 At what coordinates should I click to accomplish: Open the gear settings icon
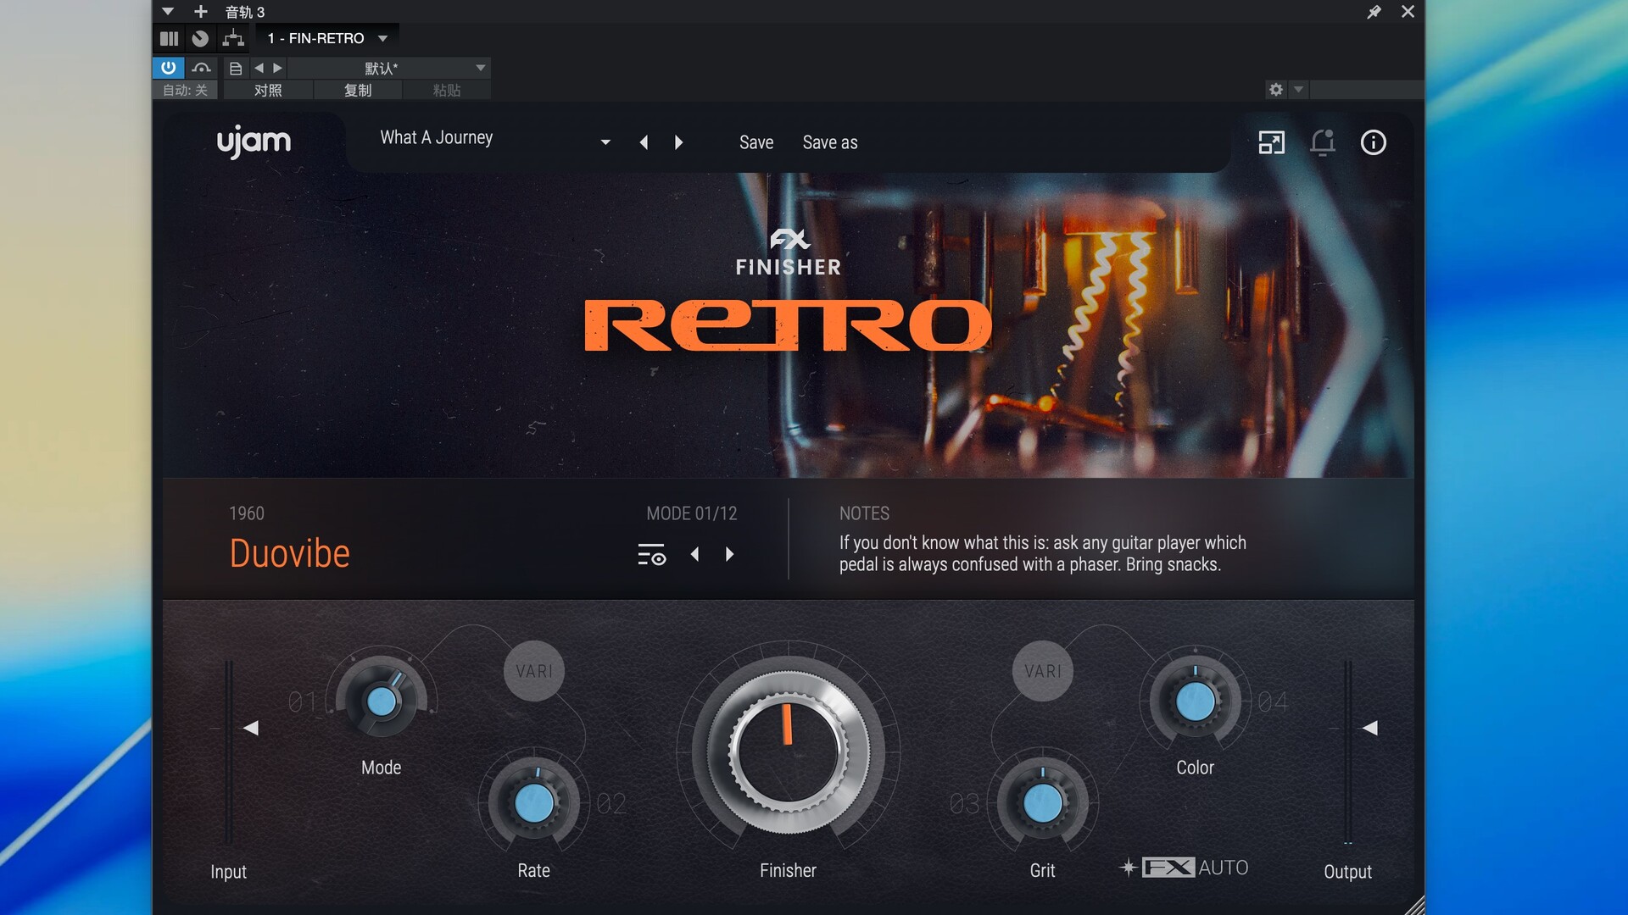pyautogui.click(x=1275, y=89)
